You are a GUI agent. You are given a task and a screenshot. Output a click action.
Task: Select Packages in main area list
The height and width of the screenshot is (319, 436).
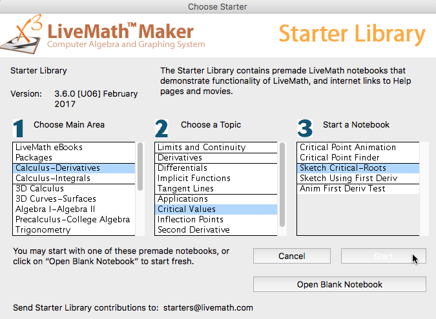click(74, 157)
